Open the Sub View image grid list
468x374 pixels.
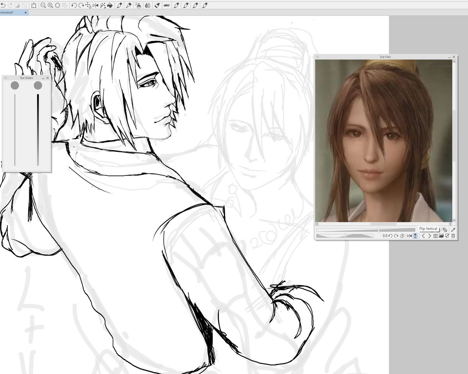pos(436,236)
